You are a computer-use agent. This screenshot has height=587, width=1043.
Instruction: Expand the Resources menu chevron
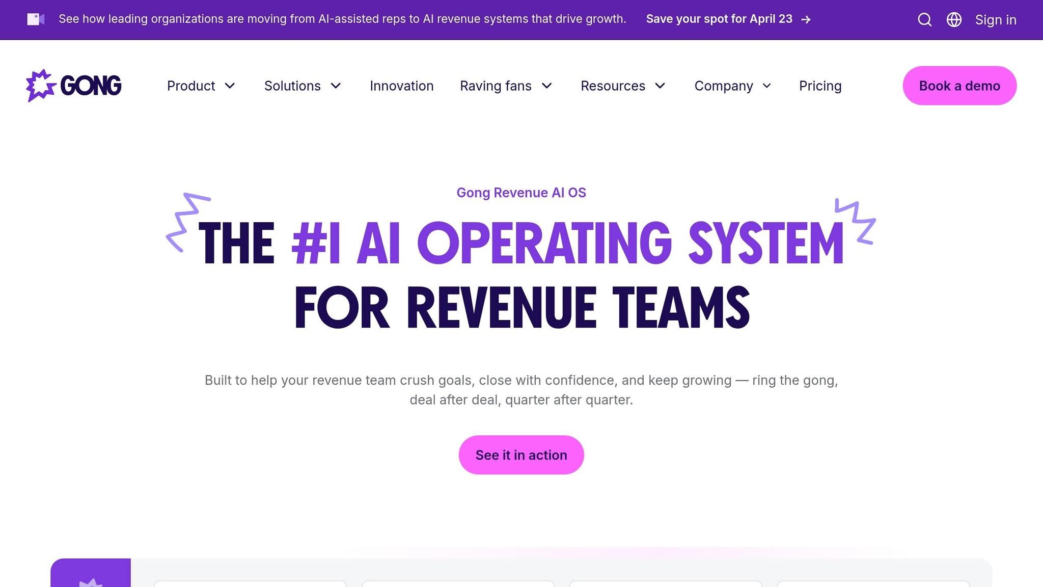pos(660,86)
